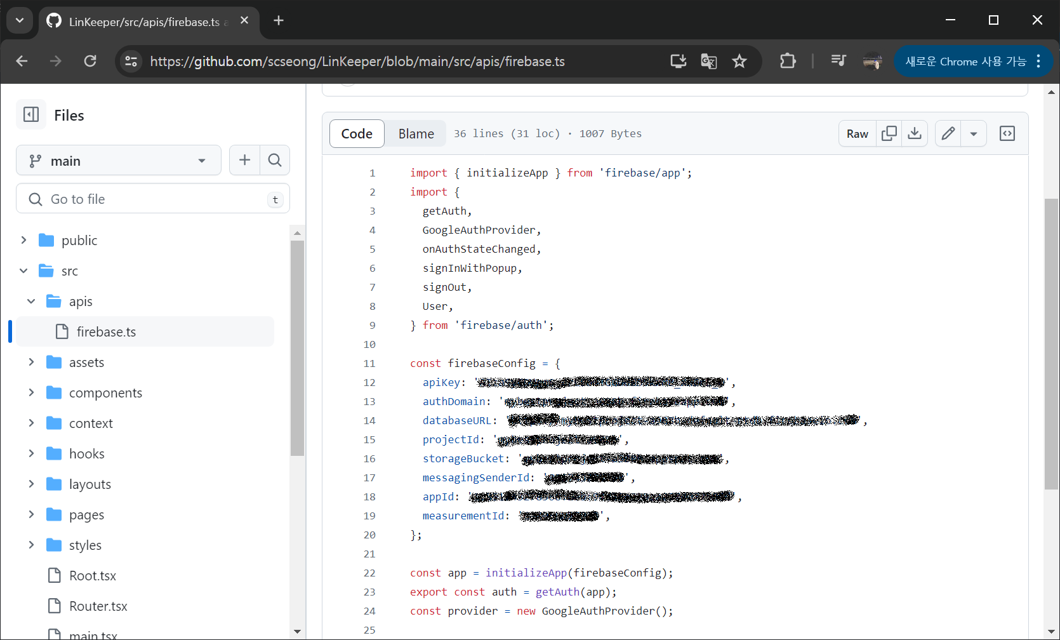This screenshot has width=1060, height=640.
Task: Reload the current page
Action: pyautogui.click(x=90, y=61)
